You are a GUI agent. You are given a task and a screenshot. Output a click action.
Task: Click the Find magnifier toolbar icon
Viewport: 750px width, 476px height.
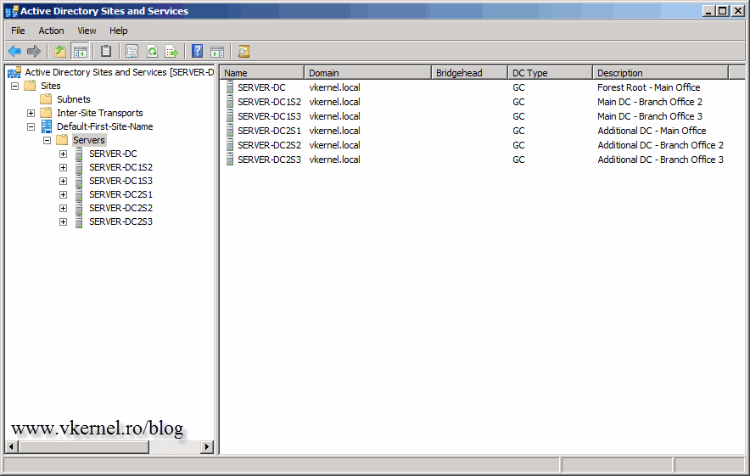click(243, 51)
